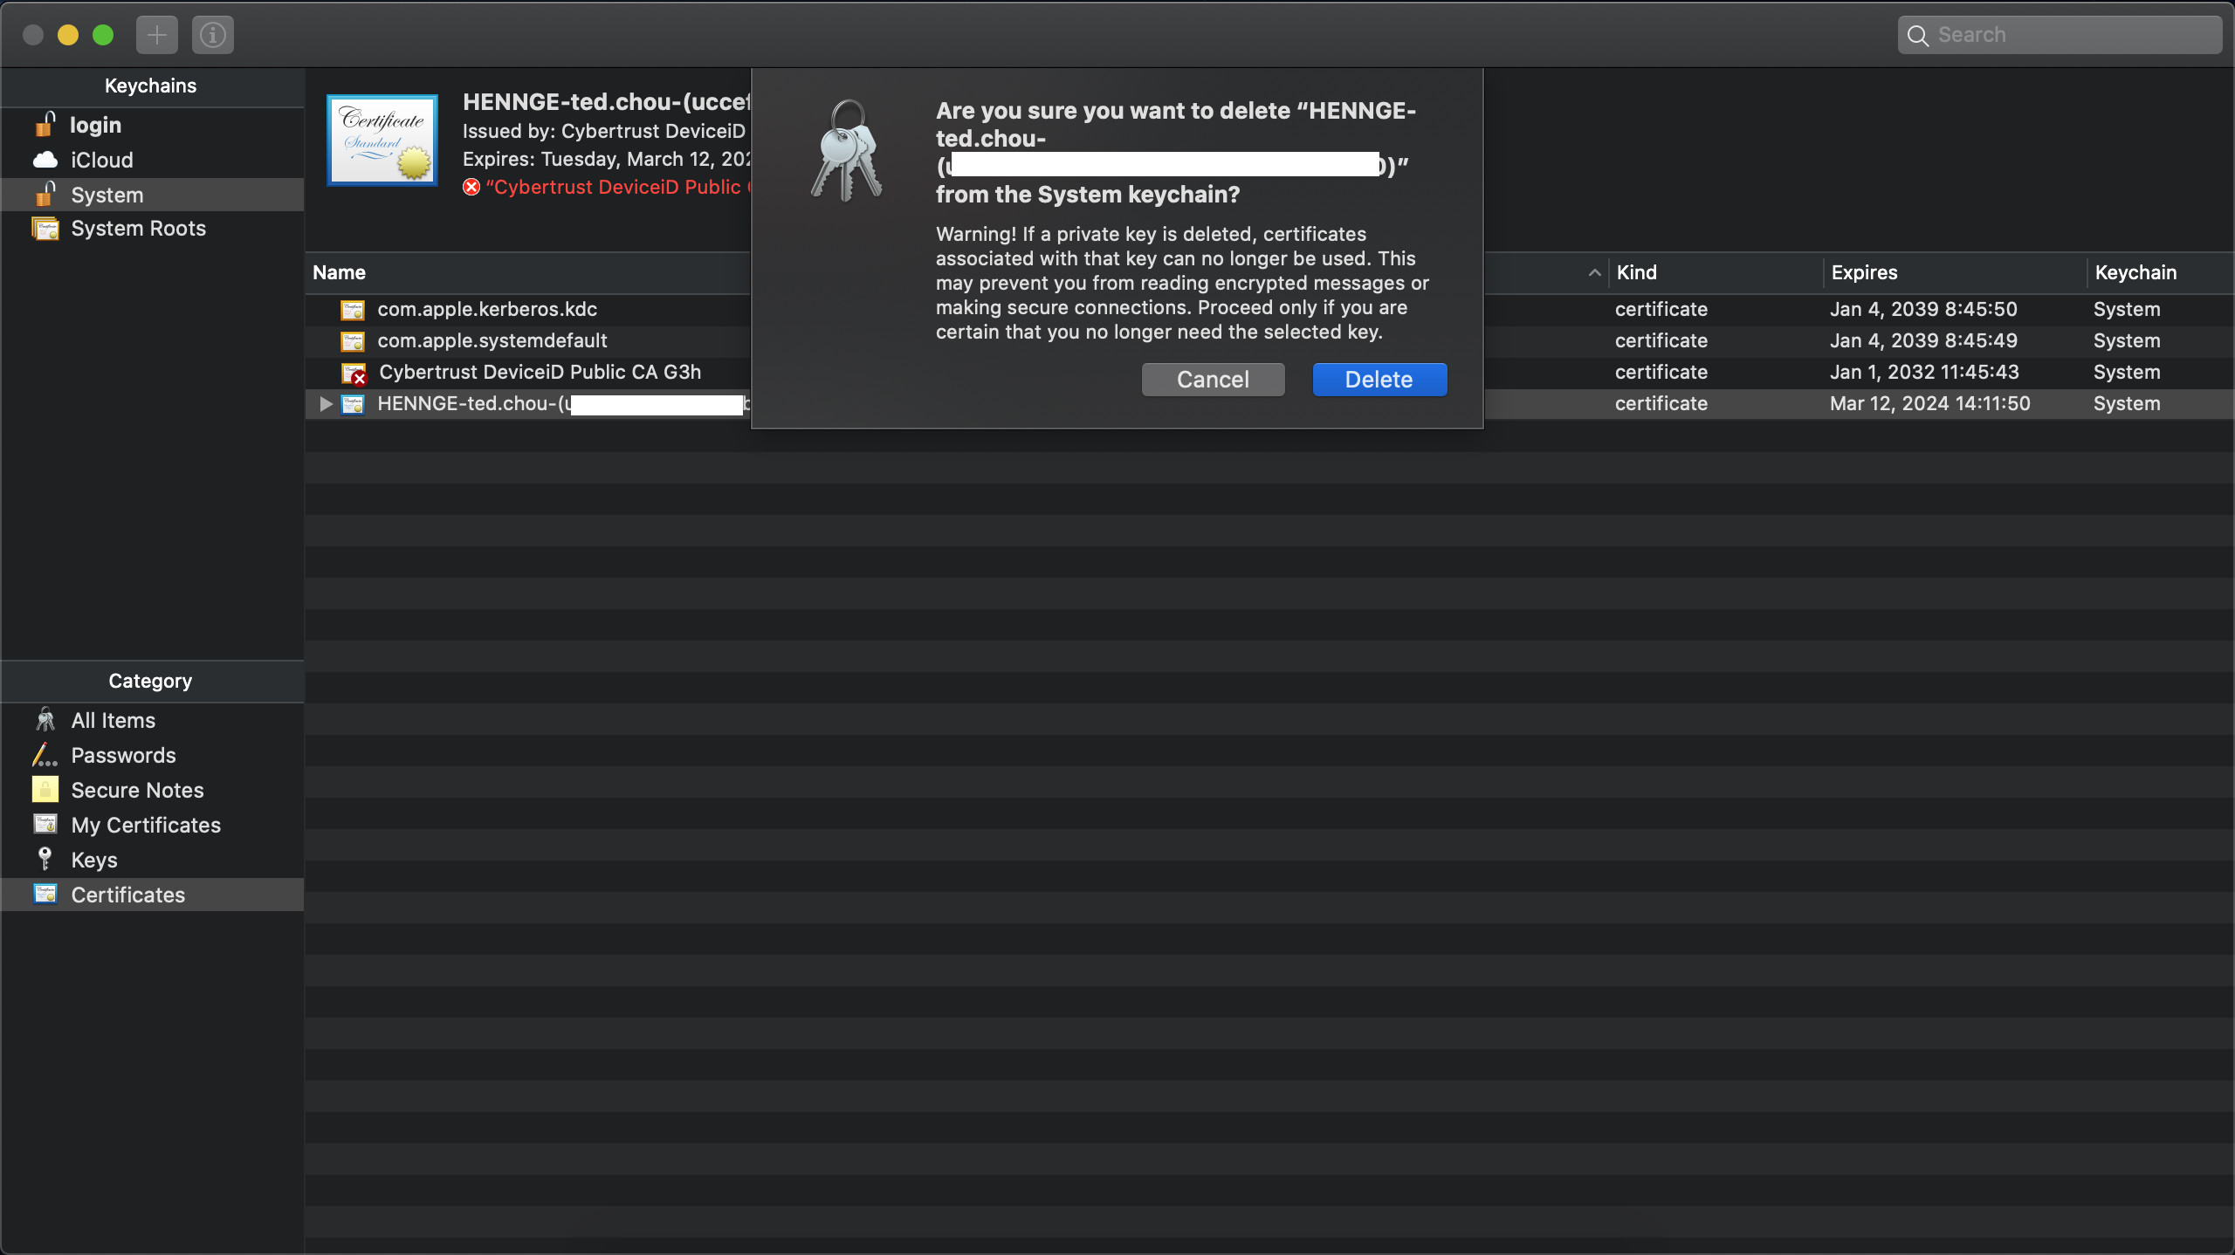
Task: Expand the HENNGE-ted.chou certificate disclosure triangle
Action: point(326,404)
